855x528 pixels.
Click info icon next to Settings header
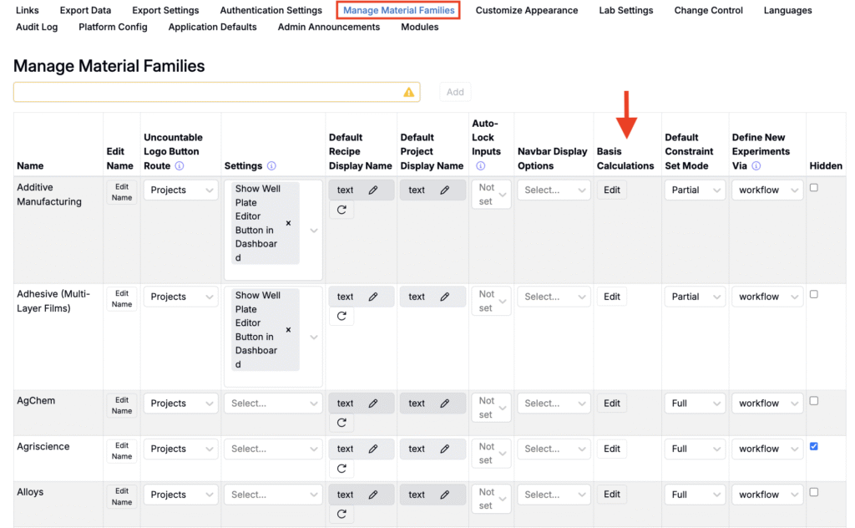[x=271, y=166]
